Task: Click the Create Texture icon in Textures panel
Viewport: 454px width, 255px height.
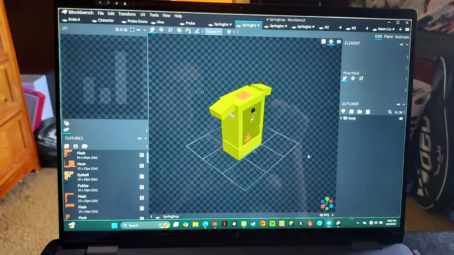Action: point(76,146)
